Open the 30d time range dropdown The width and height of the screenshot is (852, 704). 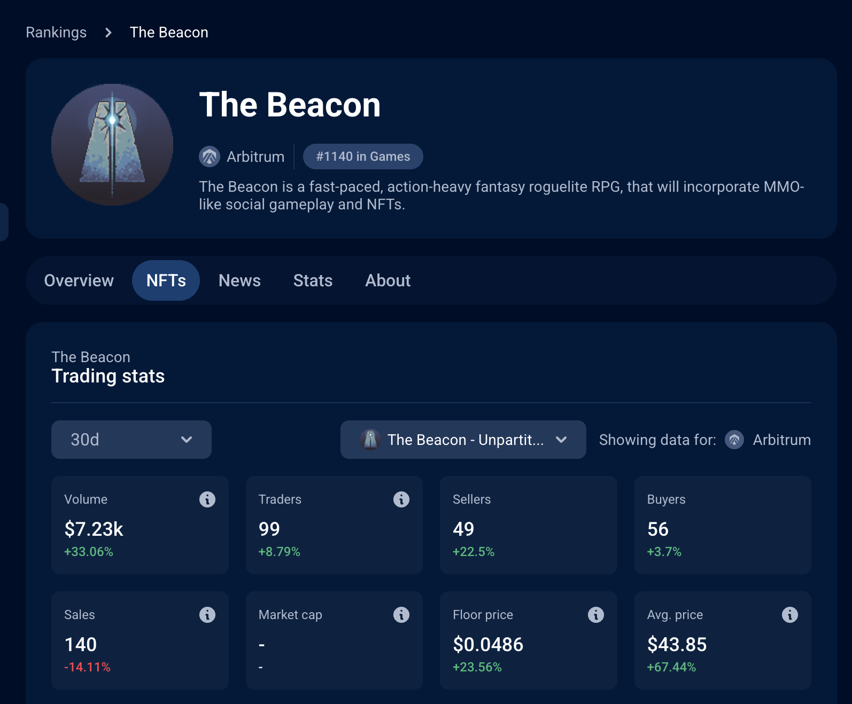point(131,440)
